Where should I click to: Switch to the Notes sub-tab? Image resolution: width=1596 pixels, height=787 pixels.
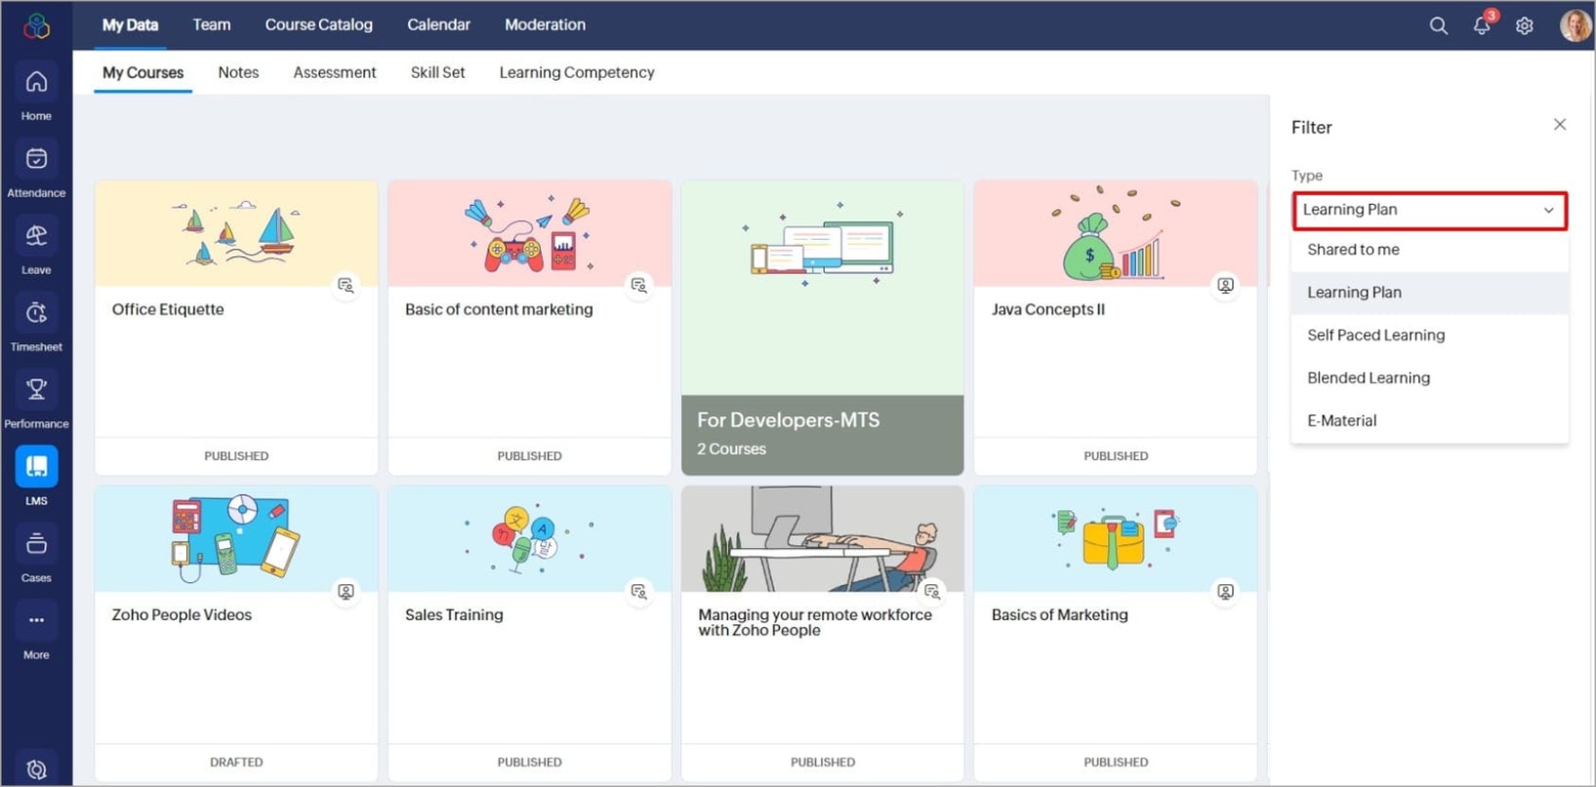tap(238, 73)
